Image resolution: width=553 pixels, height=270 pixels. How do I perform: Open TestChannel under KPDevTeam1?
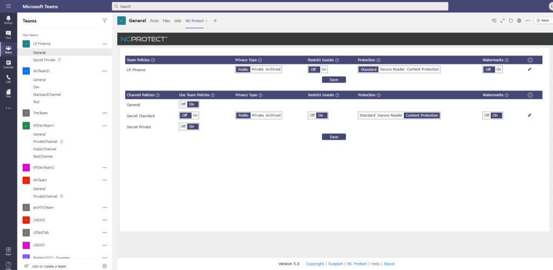[x=43, y=156]
